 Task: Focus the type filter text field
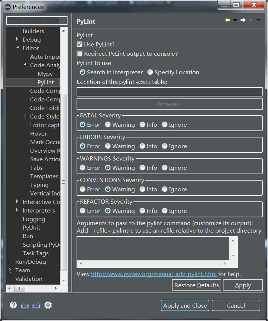tap(37, 20)
